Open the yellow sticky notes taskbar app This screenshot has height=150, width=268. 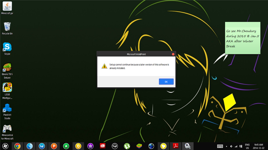163,146
